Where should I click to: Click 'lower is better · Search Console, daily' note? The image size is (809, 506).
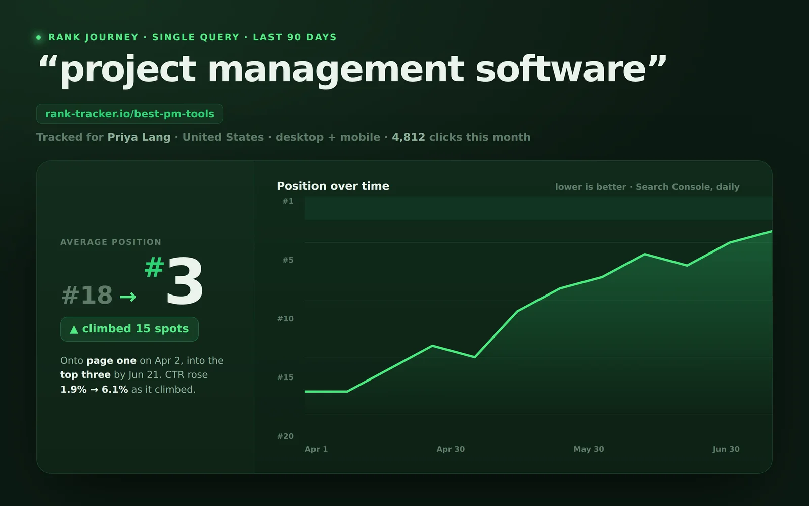tap(647, 187)
